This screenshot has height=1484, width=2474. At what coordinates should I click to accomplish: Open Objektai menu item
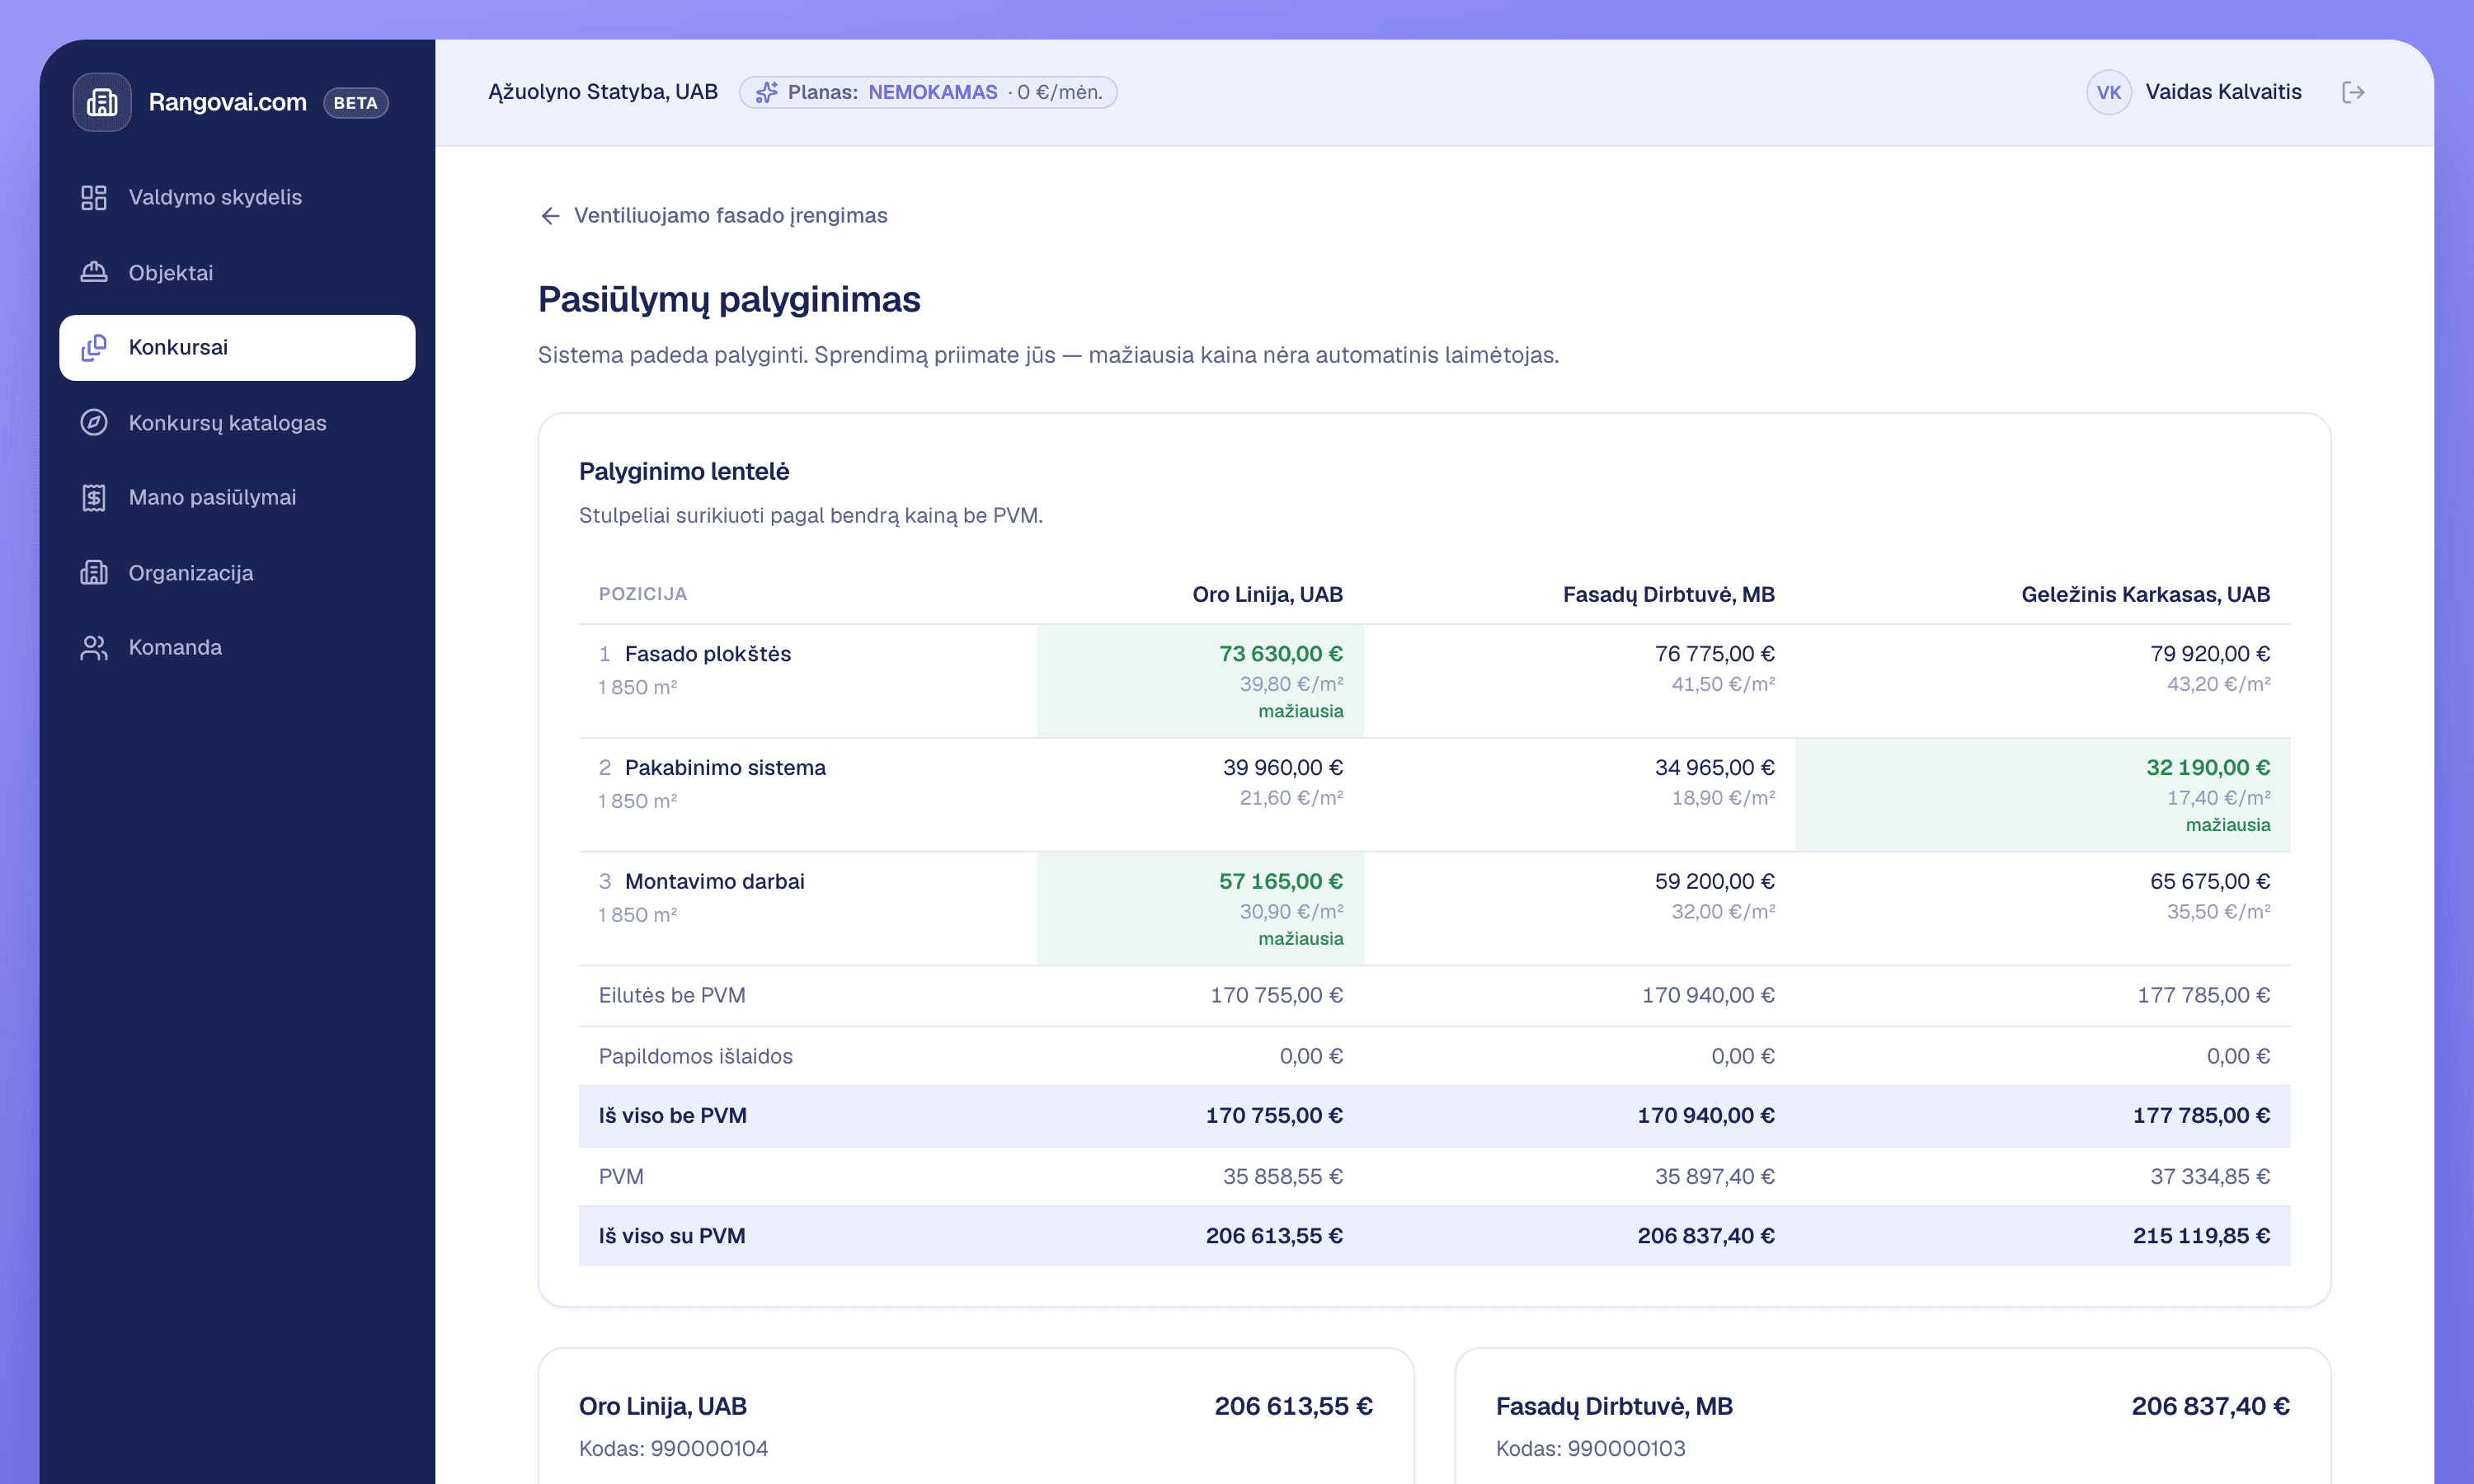coord(237,272)
